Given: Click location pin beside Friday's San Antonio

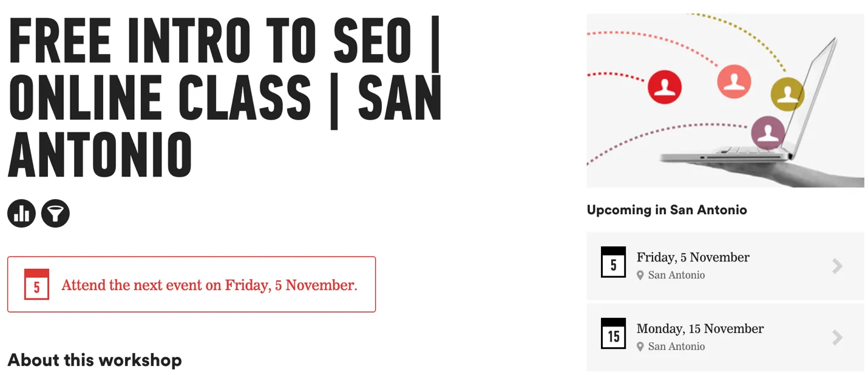Looking at the screenshot, I should (640, 275).
